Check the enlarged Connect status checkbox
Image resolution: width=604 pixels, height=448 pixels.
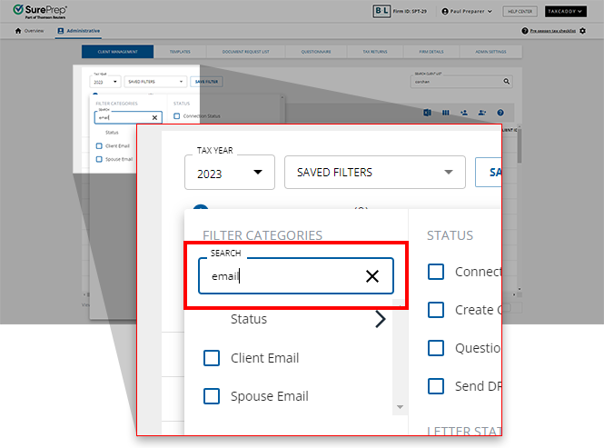point(436,272)
